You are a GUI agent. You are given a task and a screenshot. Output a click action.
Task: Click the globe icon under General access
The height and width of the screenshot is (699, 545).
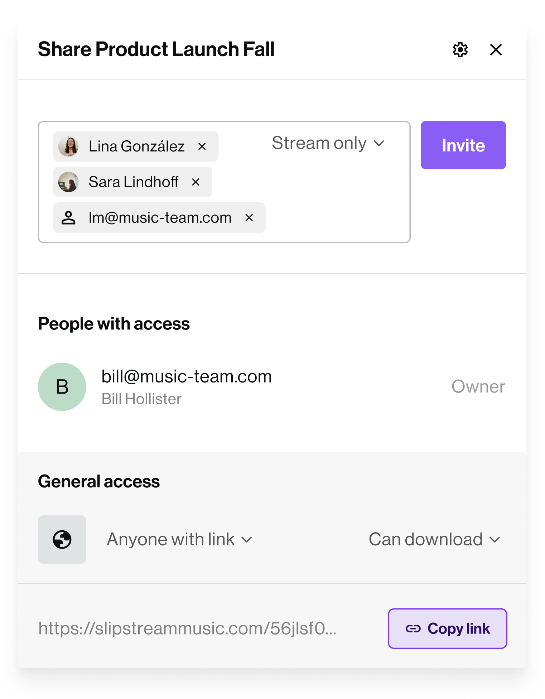[62, 539]
